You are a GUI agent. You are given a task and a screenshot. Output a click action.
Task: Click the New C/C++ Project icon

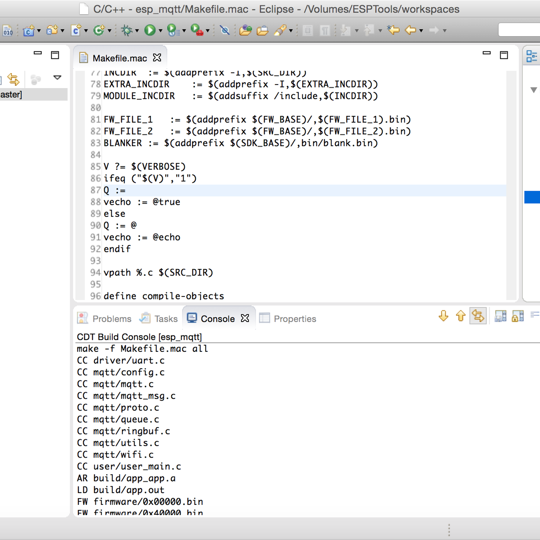(29, 31)
